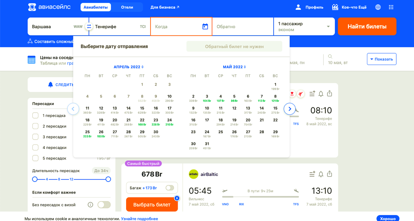414x221 pixels.
Task: Click the VNO airport code
Action: pyautogui.click(x=225, y=204)
